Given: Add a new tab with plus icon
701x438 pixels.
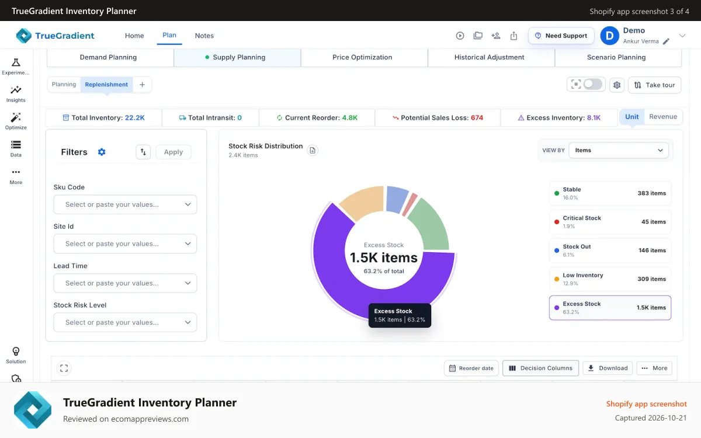Looking at the screenshot, I should 142,85.
